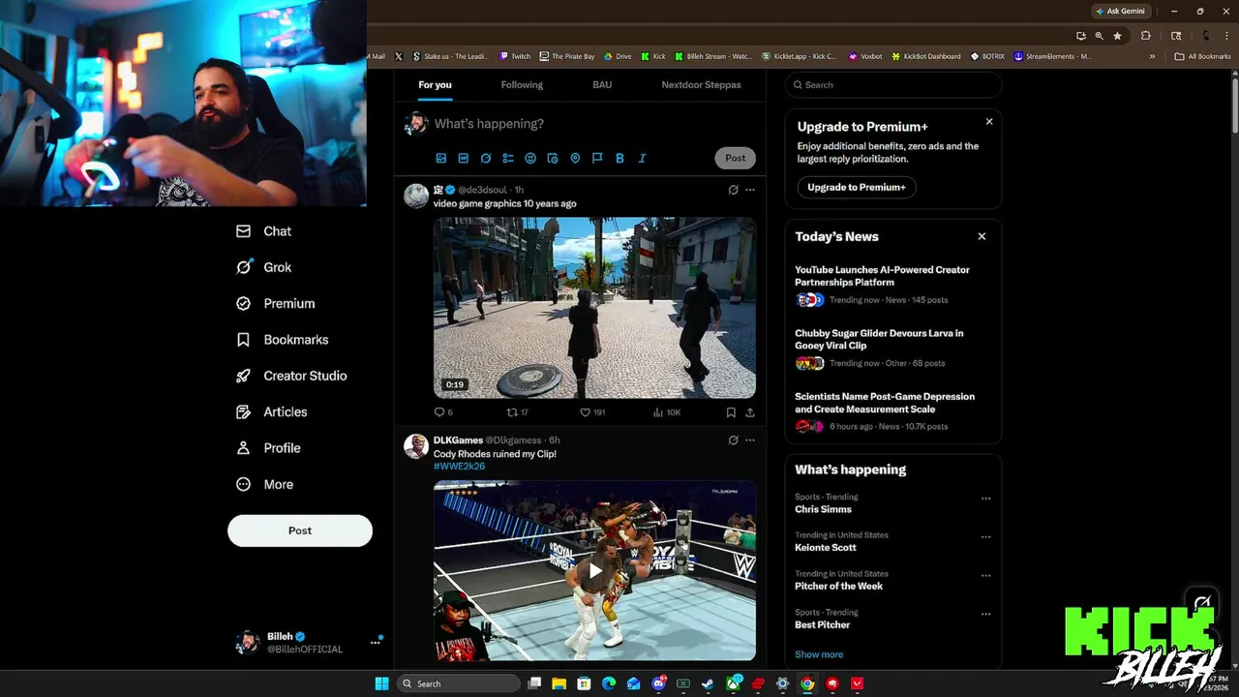Open the #WWE2k26 hashtag link
Viewport: 1239px width, 697px height.
click(x=459, y=467)
